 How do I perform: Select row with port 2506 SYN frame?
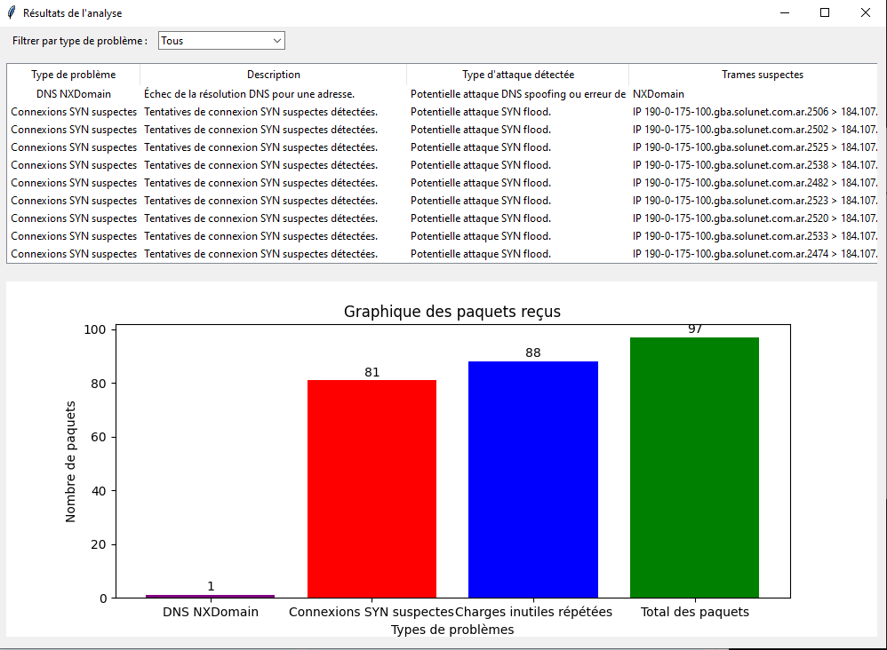click(442, 112)
